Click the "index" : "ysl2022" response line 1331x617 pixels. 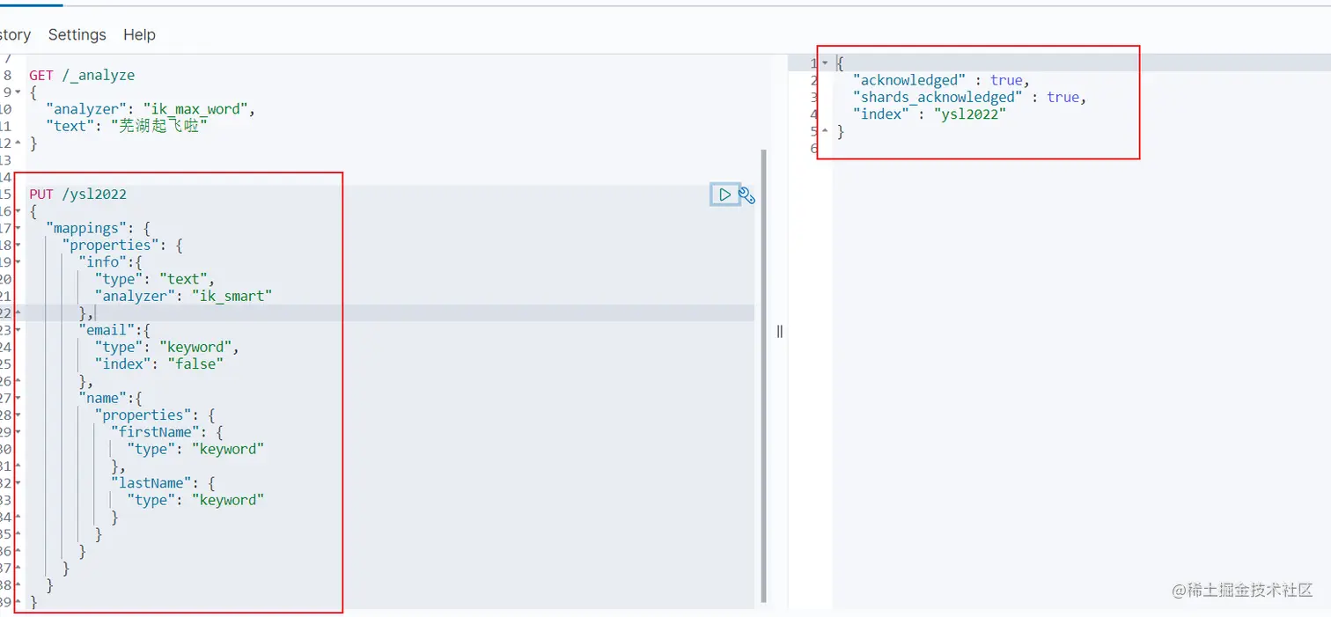click(930, 114)
